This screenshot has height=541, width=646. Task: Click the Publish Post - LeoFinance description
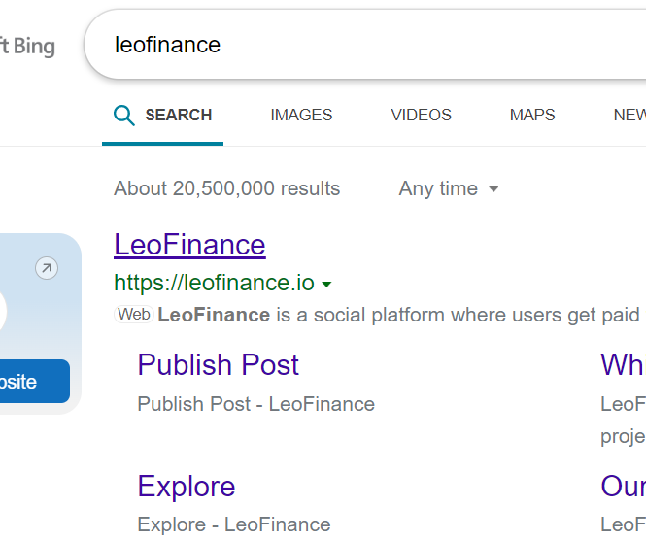coord(255,404)
